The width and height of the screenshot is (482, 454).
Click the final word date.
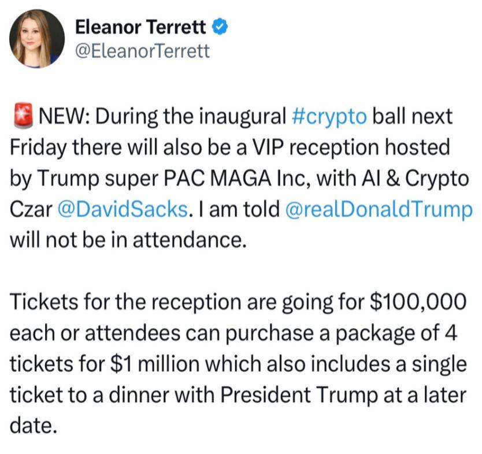[x=34, y=427]
